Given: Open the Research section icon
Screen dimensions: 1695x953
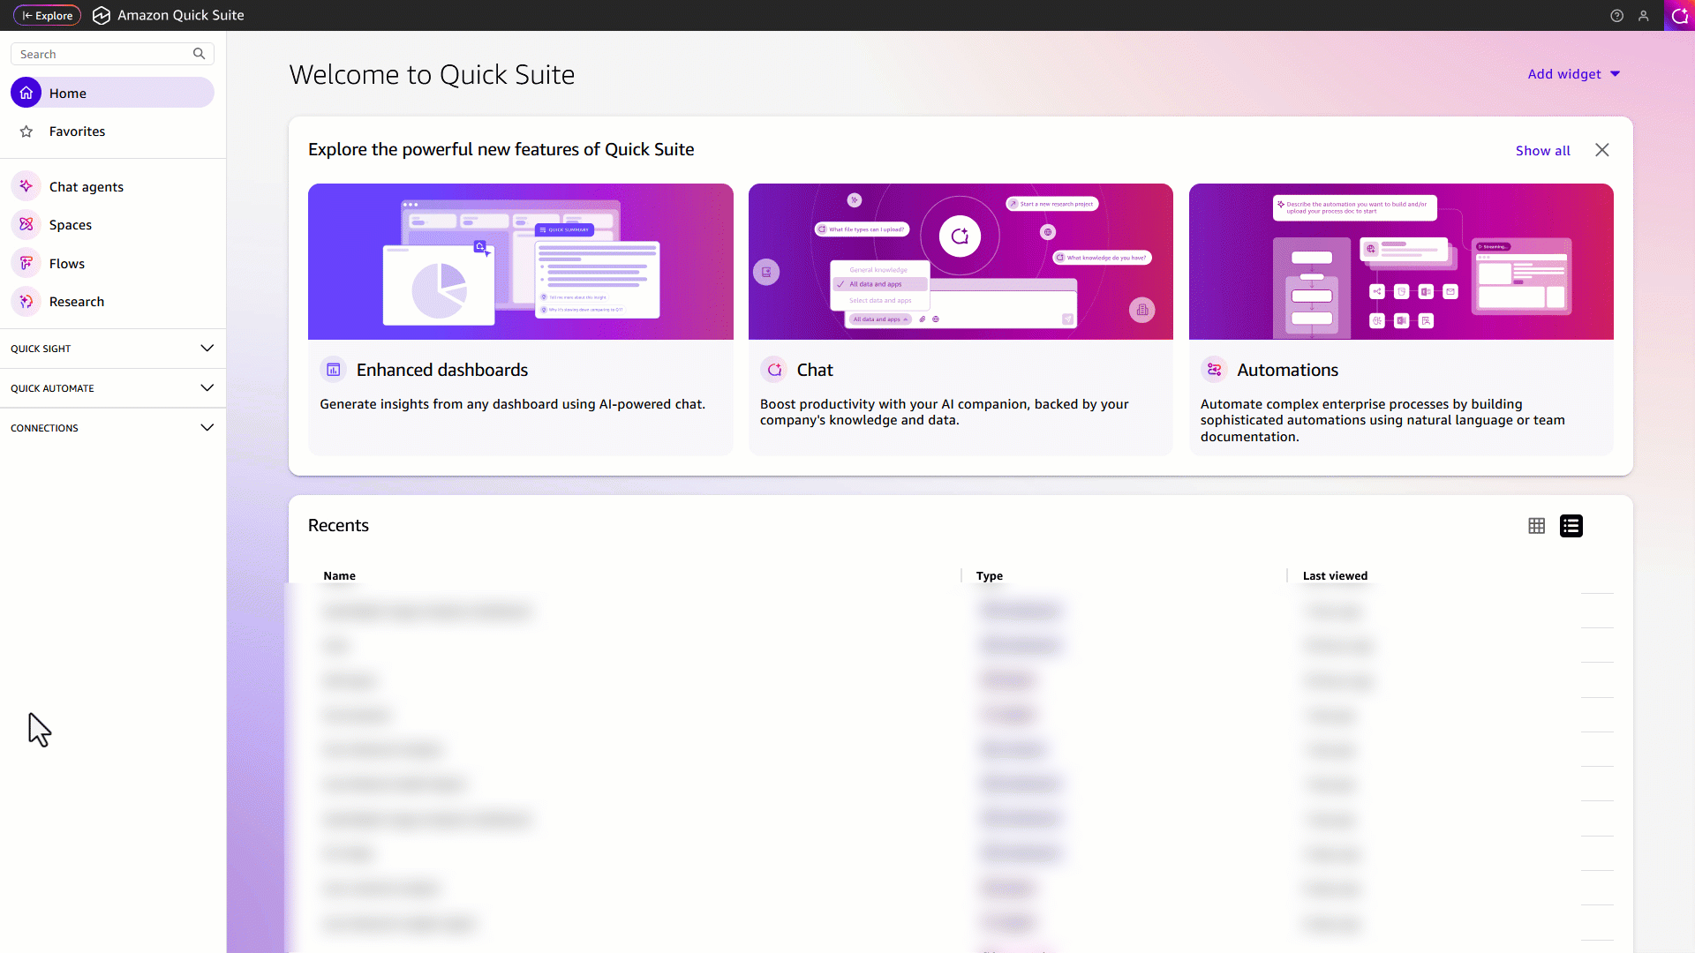Looking at the screenshot, I should [x=26, y=302].
